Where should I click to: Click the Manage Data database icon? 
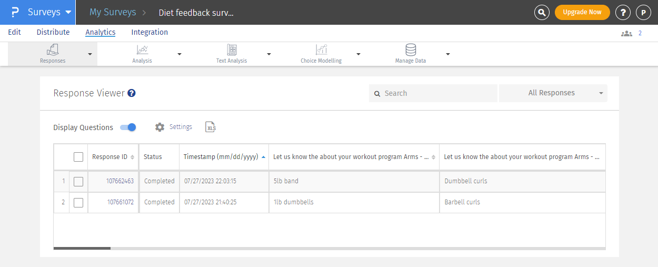coord(411,50)
